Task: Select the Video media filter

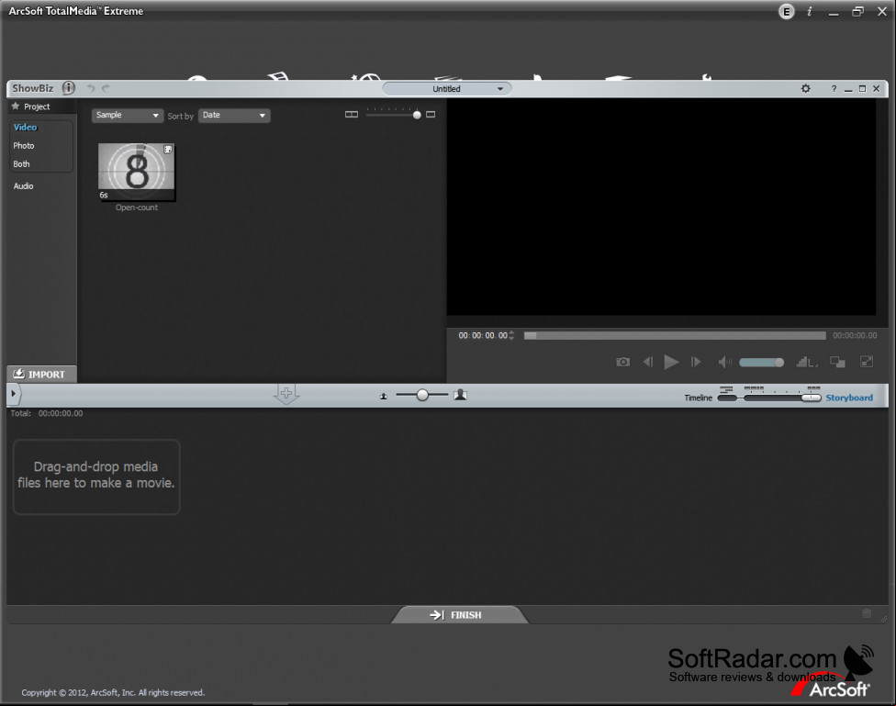Action: click(25, 128)
